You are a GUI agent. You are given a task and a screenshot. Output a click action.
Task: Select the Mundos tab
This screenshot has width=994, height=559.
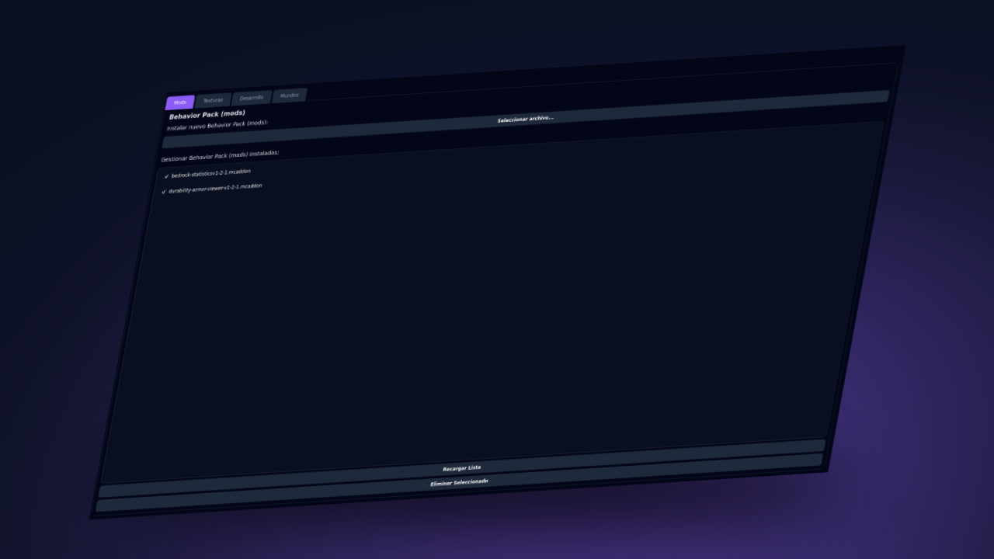pos(290,95)
